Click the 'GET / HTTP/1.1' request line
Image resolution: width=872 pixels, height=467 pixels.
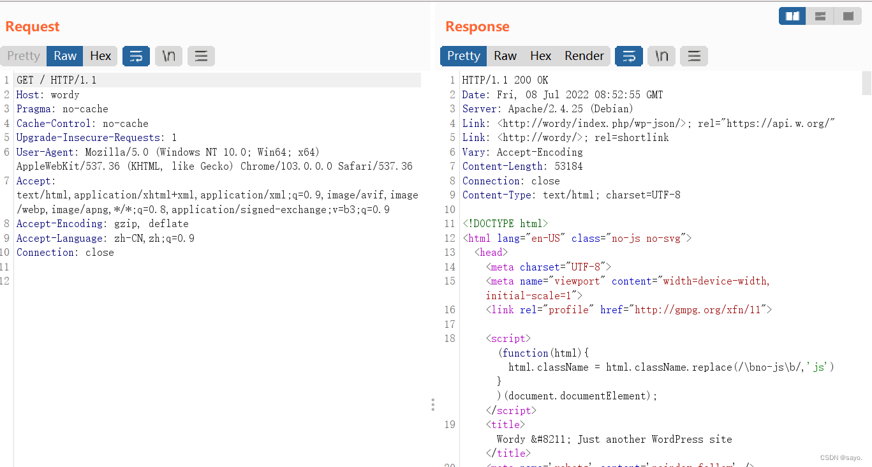[57, 80]
